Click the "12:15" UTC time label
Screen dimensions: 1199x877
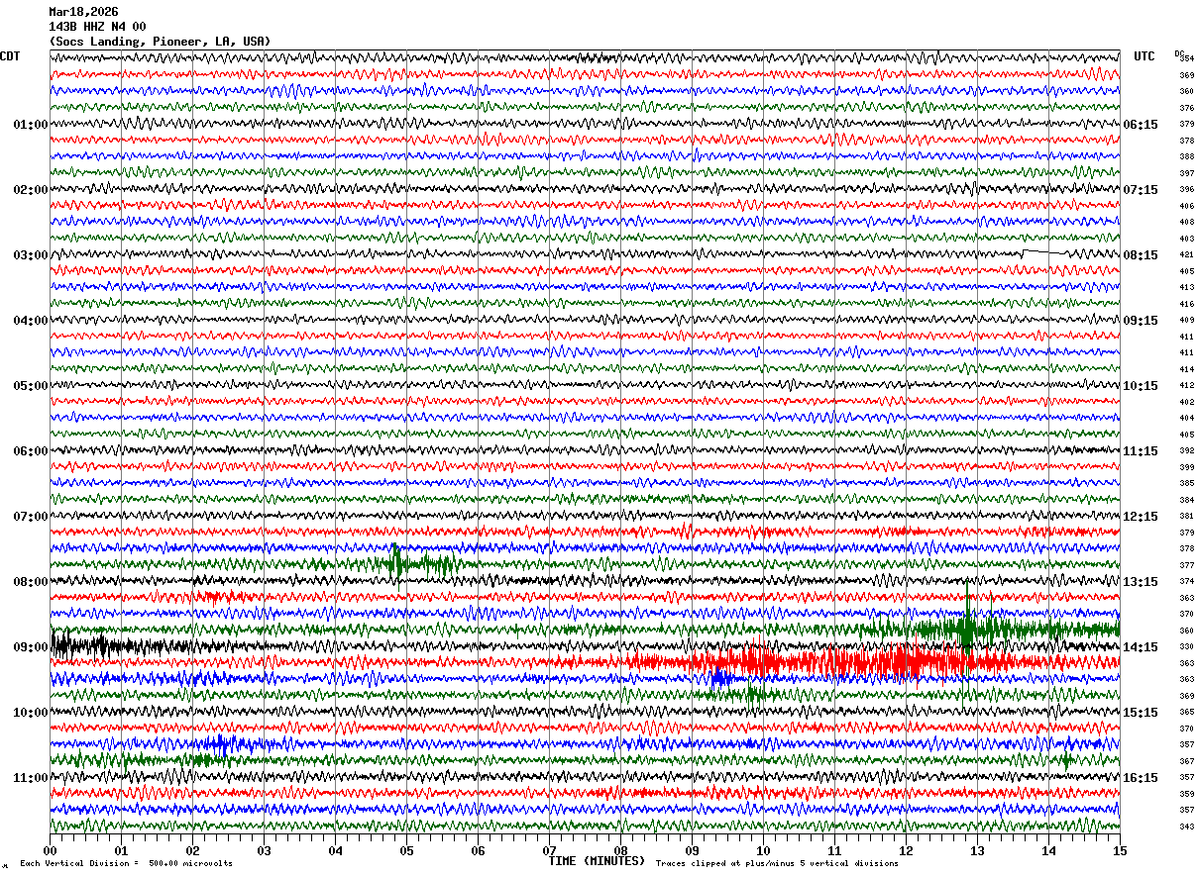click(x=1141, y=517)
